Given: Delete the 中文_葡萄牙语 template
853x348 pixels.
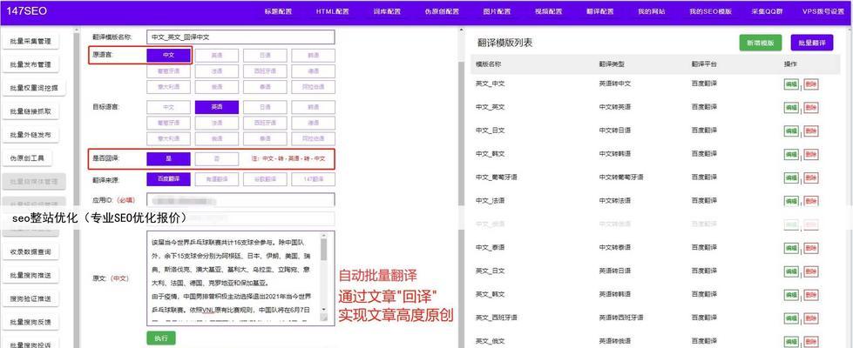Looking at the screenshot, I should click(810, 177).
